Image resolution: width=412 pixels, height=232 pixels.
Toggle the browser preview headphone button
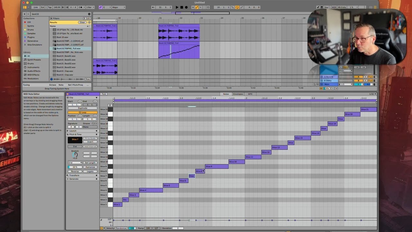(x=51, y=79)
